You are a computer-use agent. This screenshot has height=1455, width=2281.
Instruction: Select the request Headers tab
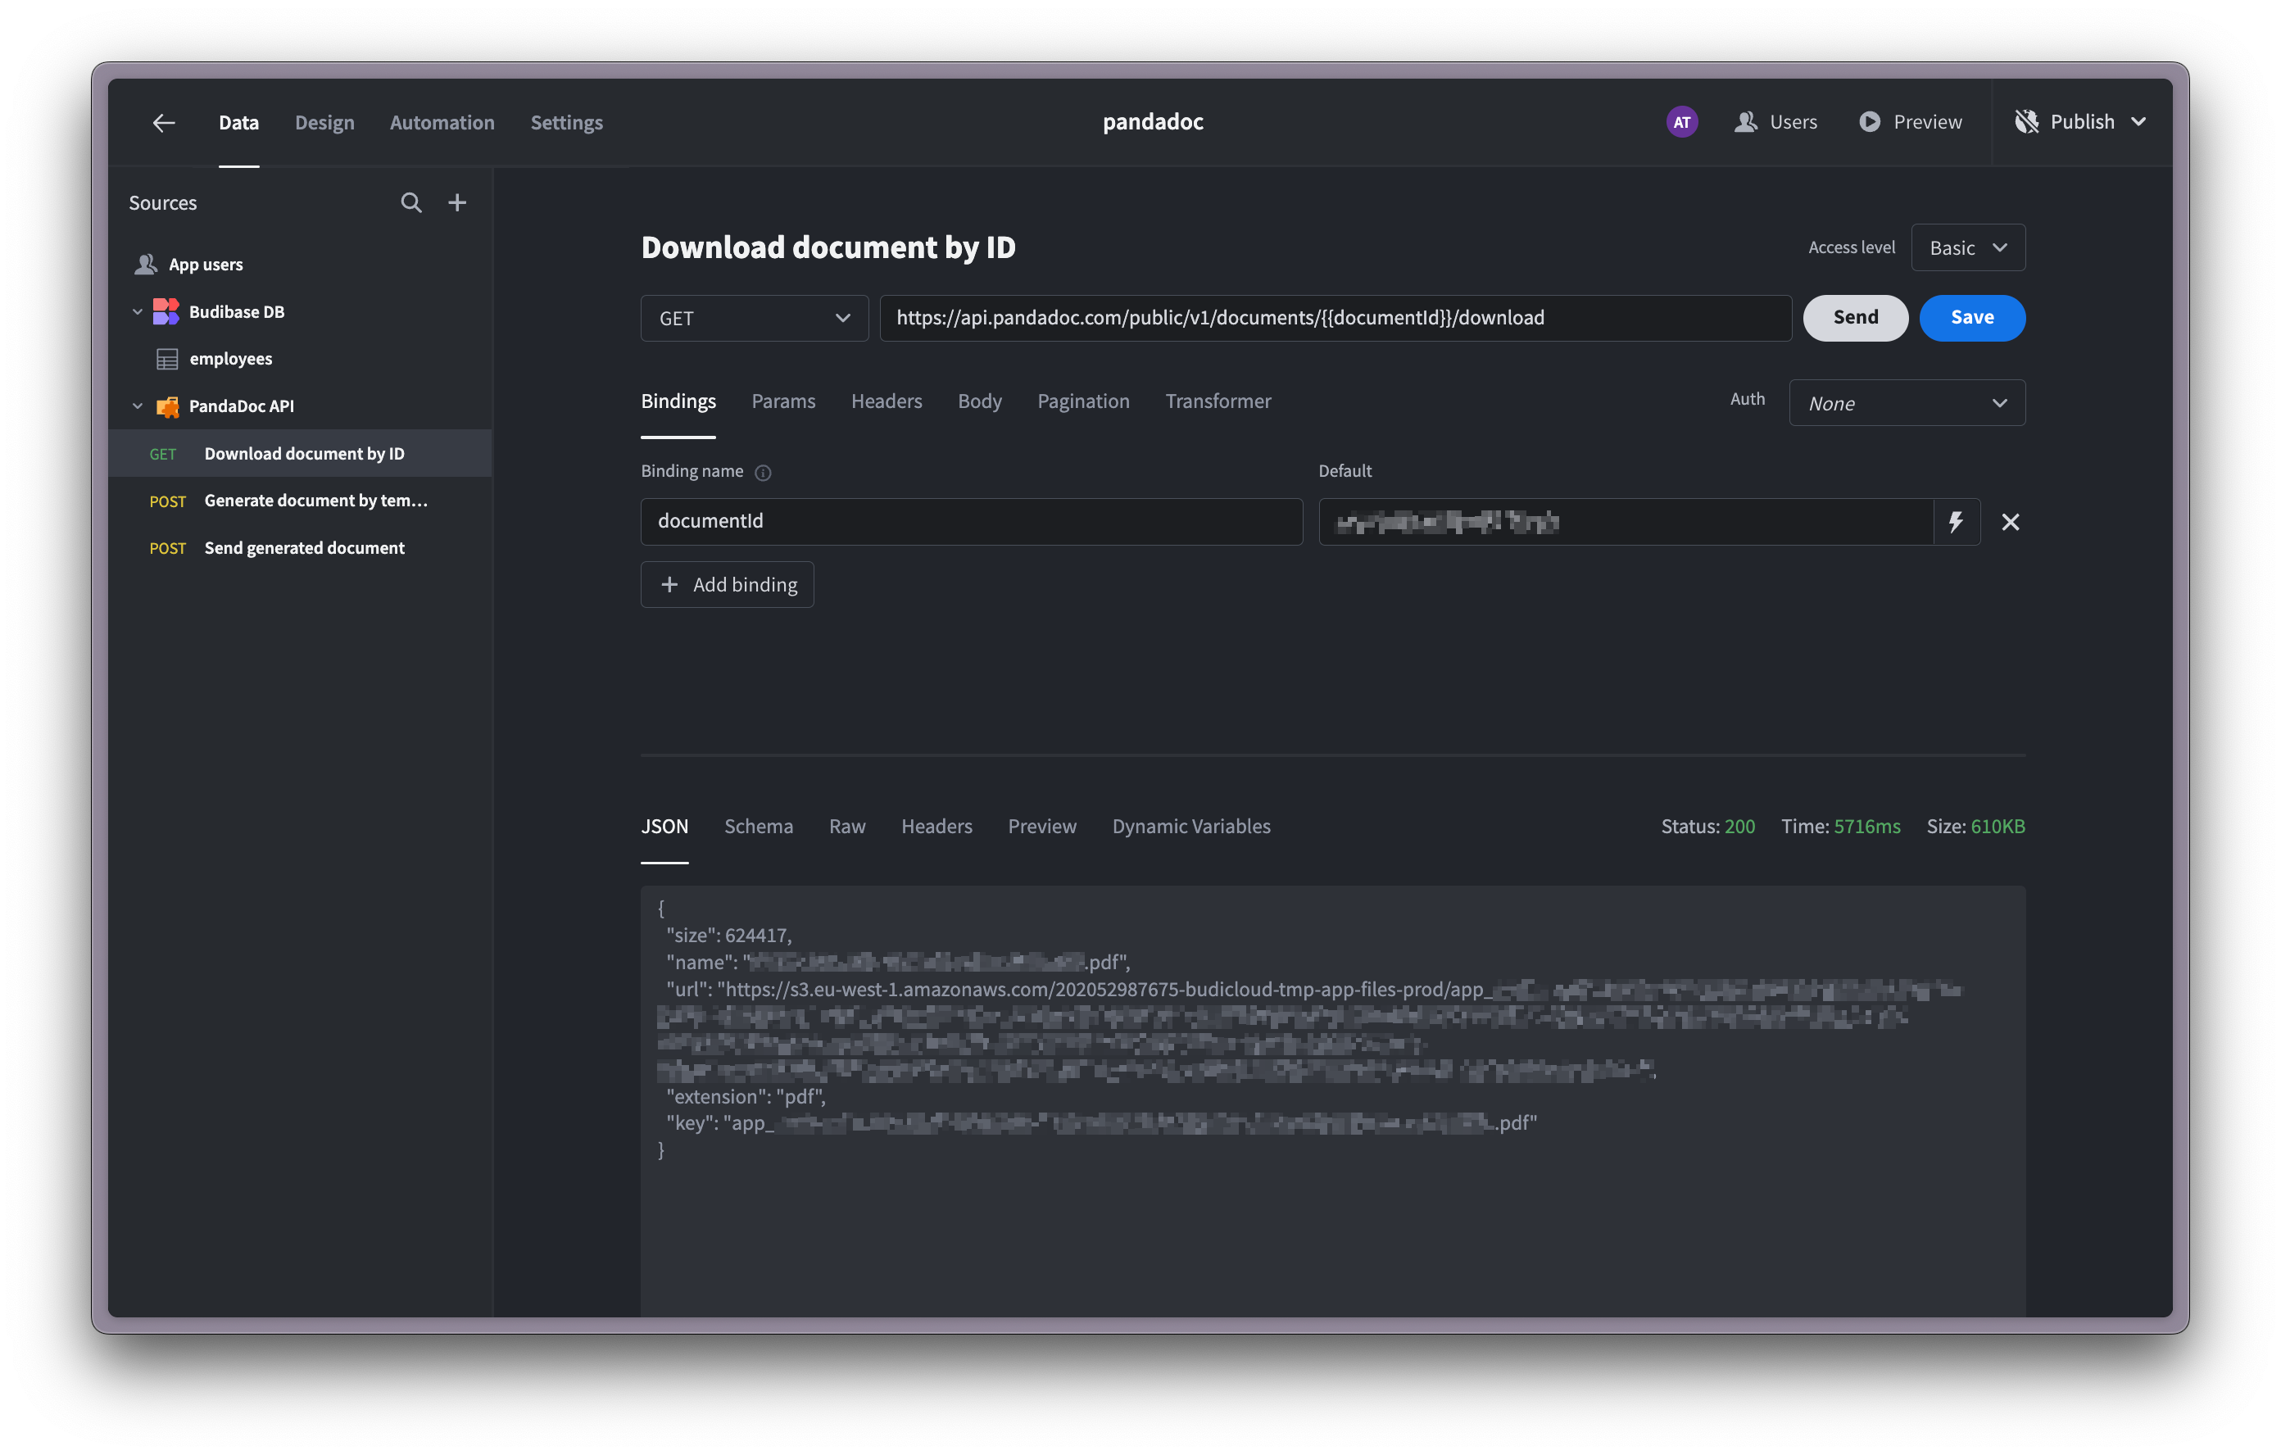coord(887,401)
